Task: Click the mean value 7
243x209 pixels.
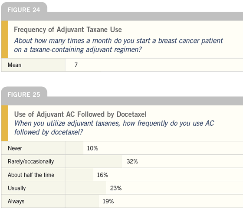Action: click(x=76, y=65)
